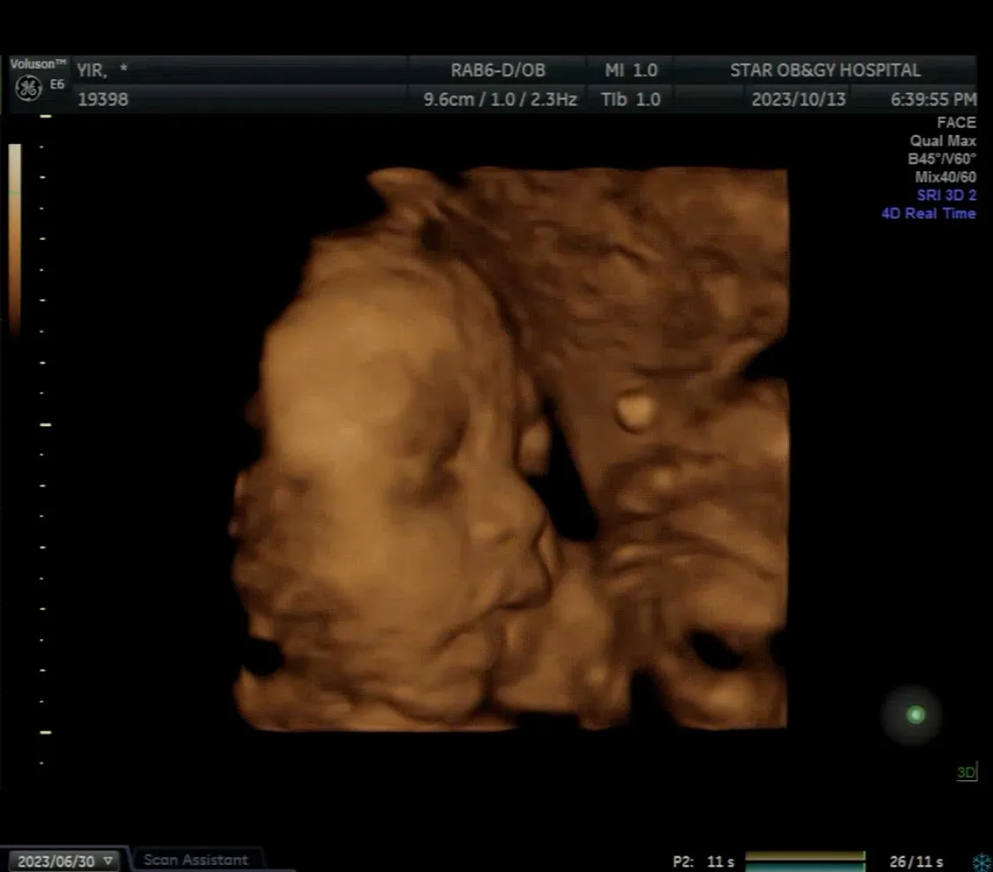This screenshot has width=993, height=872.
Task: Click the green 3D orientation marker
Action: pyautogui.click(x=967, y=772)
